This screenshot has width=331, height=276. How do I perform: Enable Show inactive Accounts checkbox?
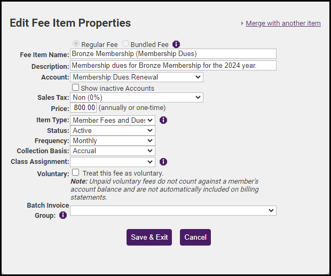tap(76, 88)
